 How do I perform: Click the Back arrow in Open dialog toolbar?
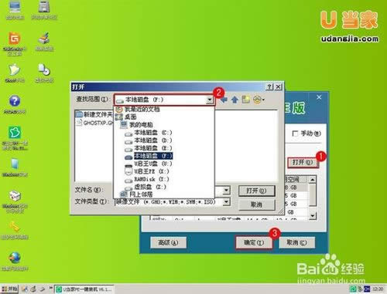point(224,100)
